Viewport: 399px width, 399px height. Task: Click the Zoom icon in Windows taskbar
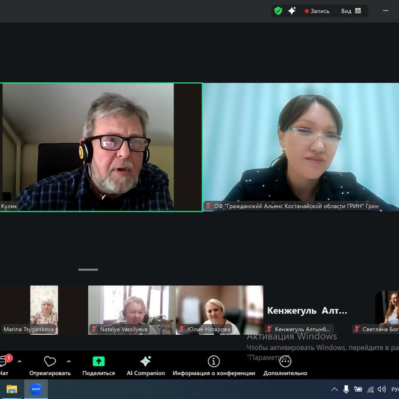[x=36, y=389]
